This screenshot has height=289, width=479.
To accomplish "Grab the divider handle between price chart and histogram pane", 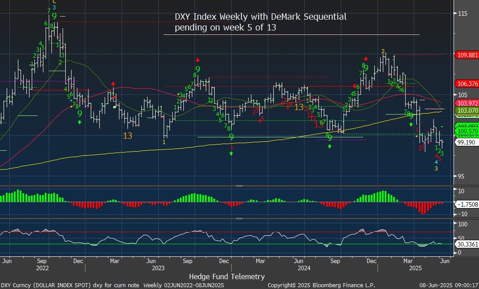I will tap(239, 186).
